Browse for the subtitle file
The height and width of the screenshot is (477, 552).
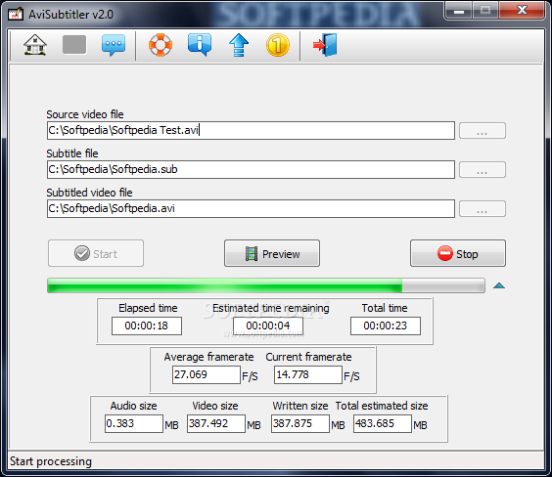[483, 170]
